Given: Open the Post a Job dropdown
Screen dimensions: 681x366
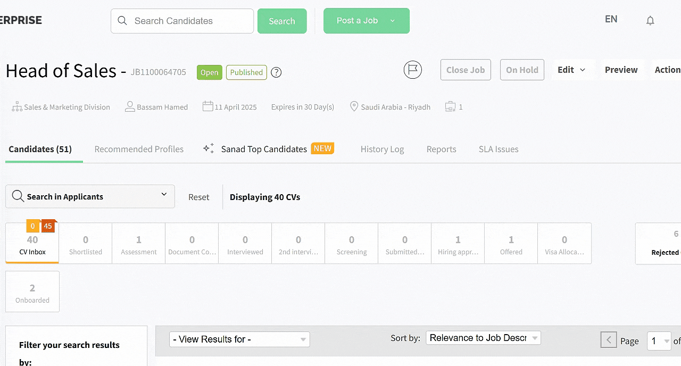Looking at the screenshot, I should (x=393, y=21).
